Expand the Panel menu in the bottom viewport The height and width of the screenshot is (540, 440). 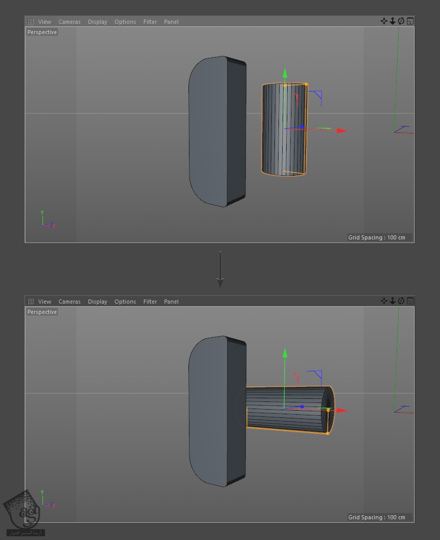pos(171,302)
